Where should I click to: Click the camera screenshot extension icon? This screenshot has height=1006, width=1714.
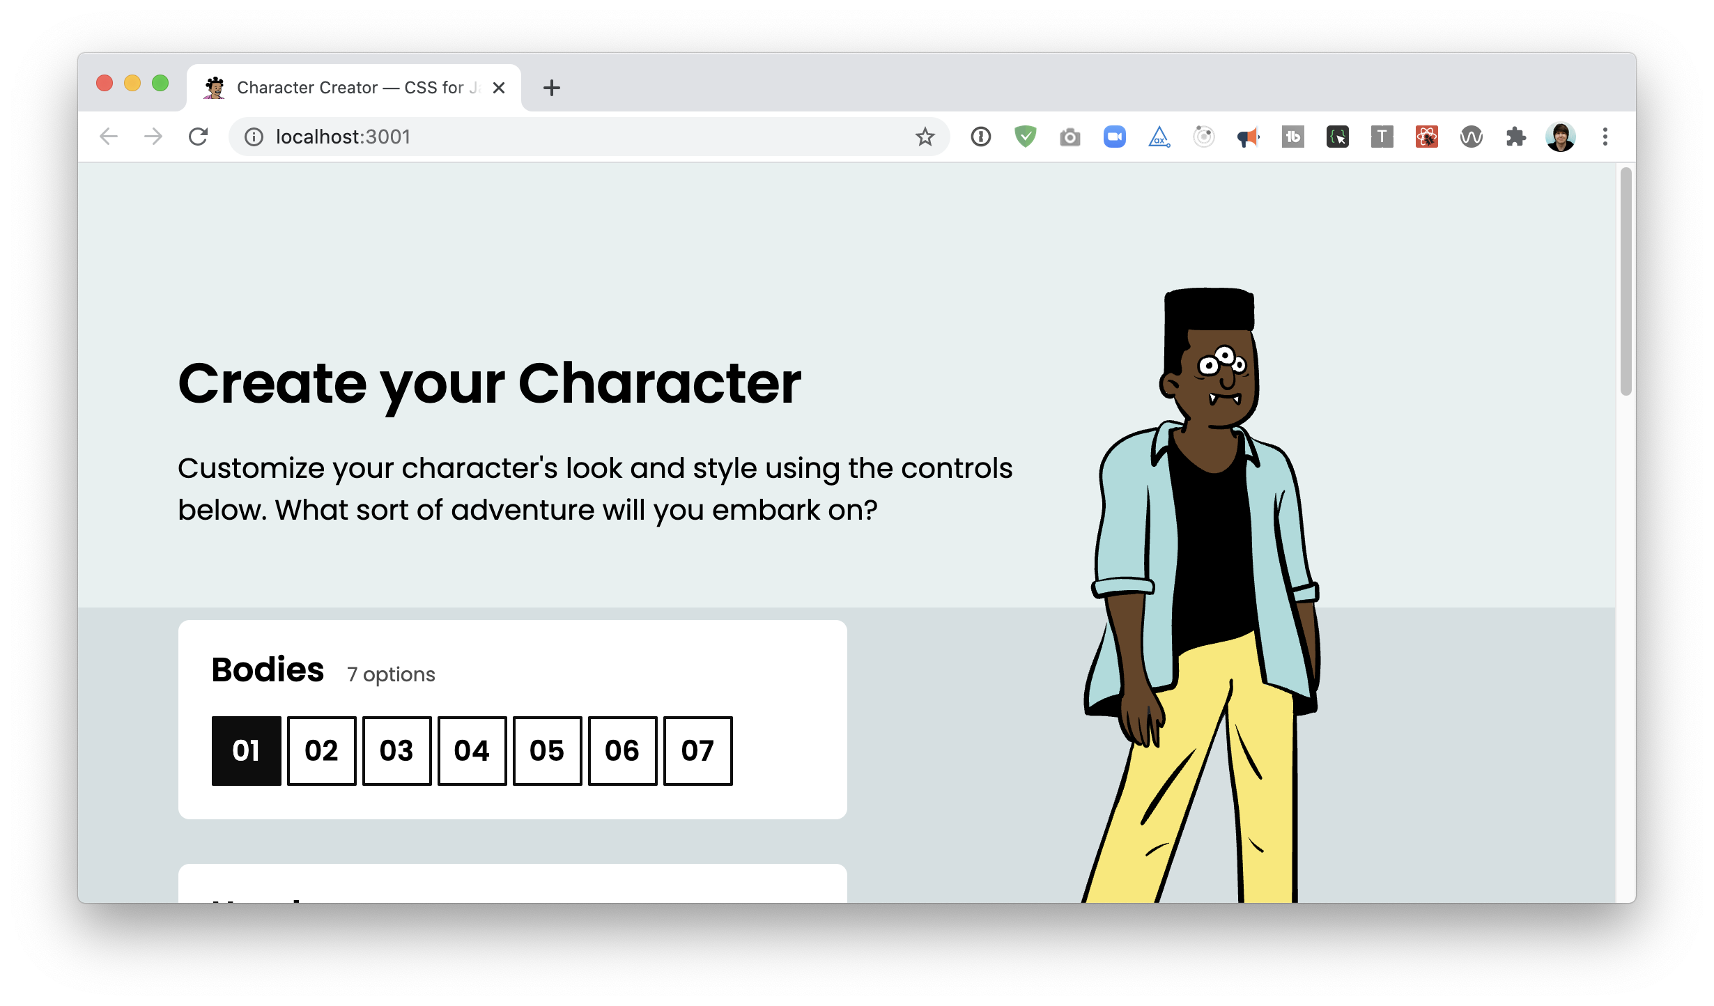click(1070, 137)
